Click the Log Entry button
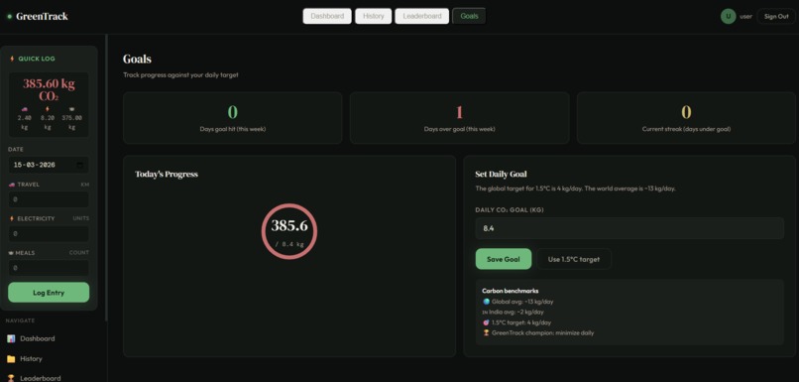This screenshot has width=799, height=382. tap(49, 293)
